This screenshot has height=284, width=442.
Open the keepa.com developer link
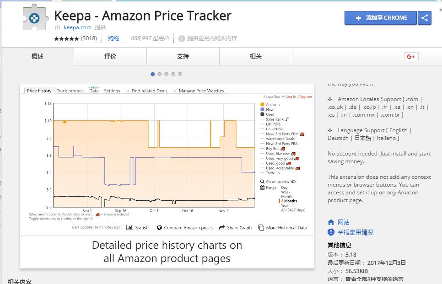(x=77, y=27)
